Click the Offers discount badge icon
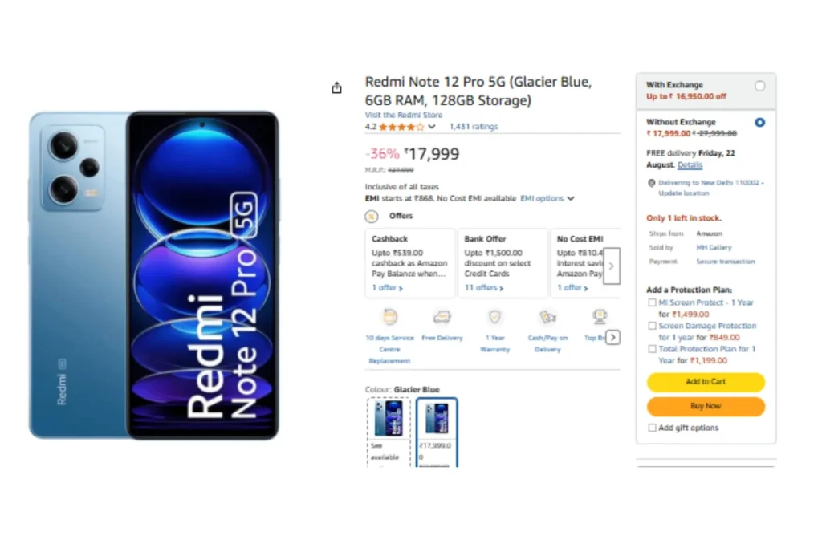The height and width of the screenshot is (548, 822). click(x=372, y=216)
